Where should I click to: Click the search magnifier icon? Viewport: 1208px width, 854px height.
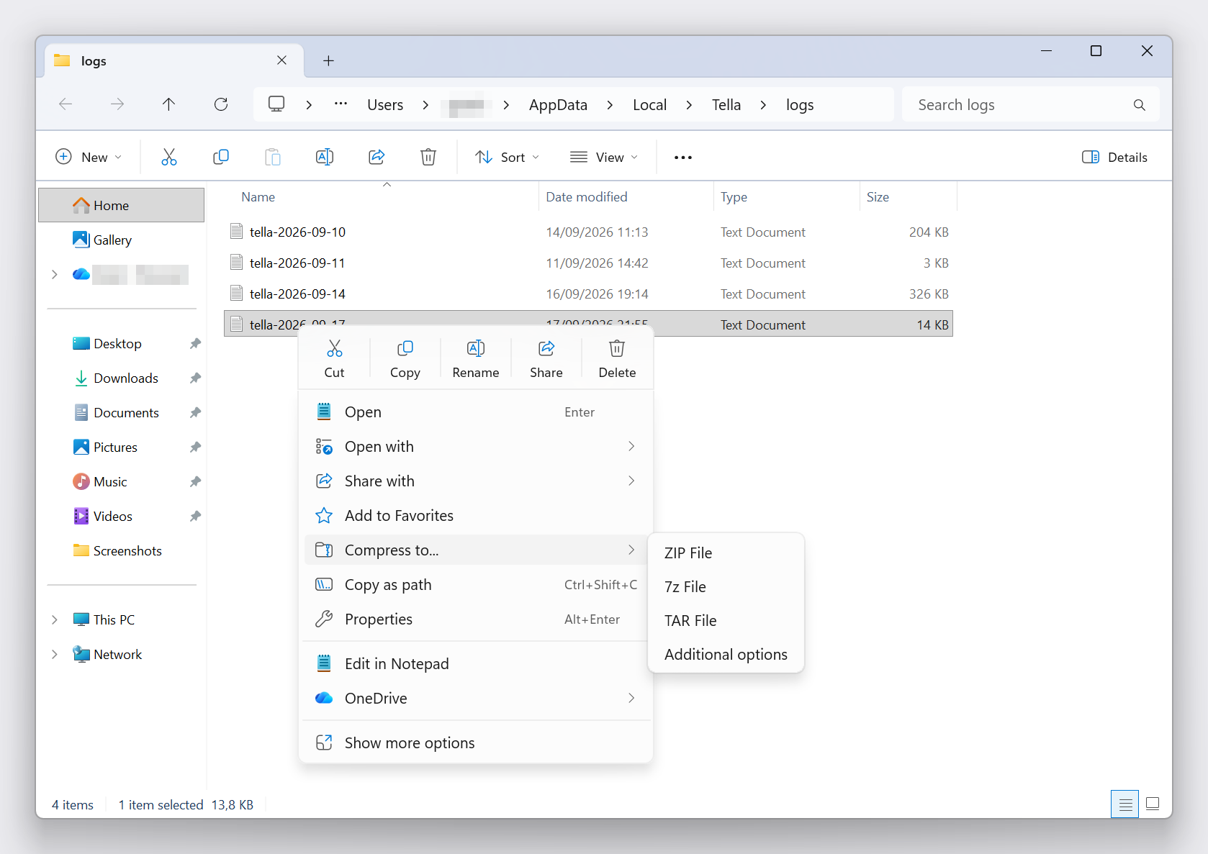pos(1139,105)
